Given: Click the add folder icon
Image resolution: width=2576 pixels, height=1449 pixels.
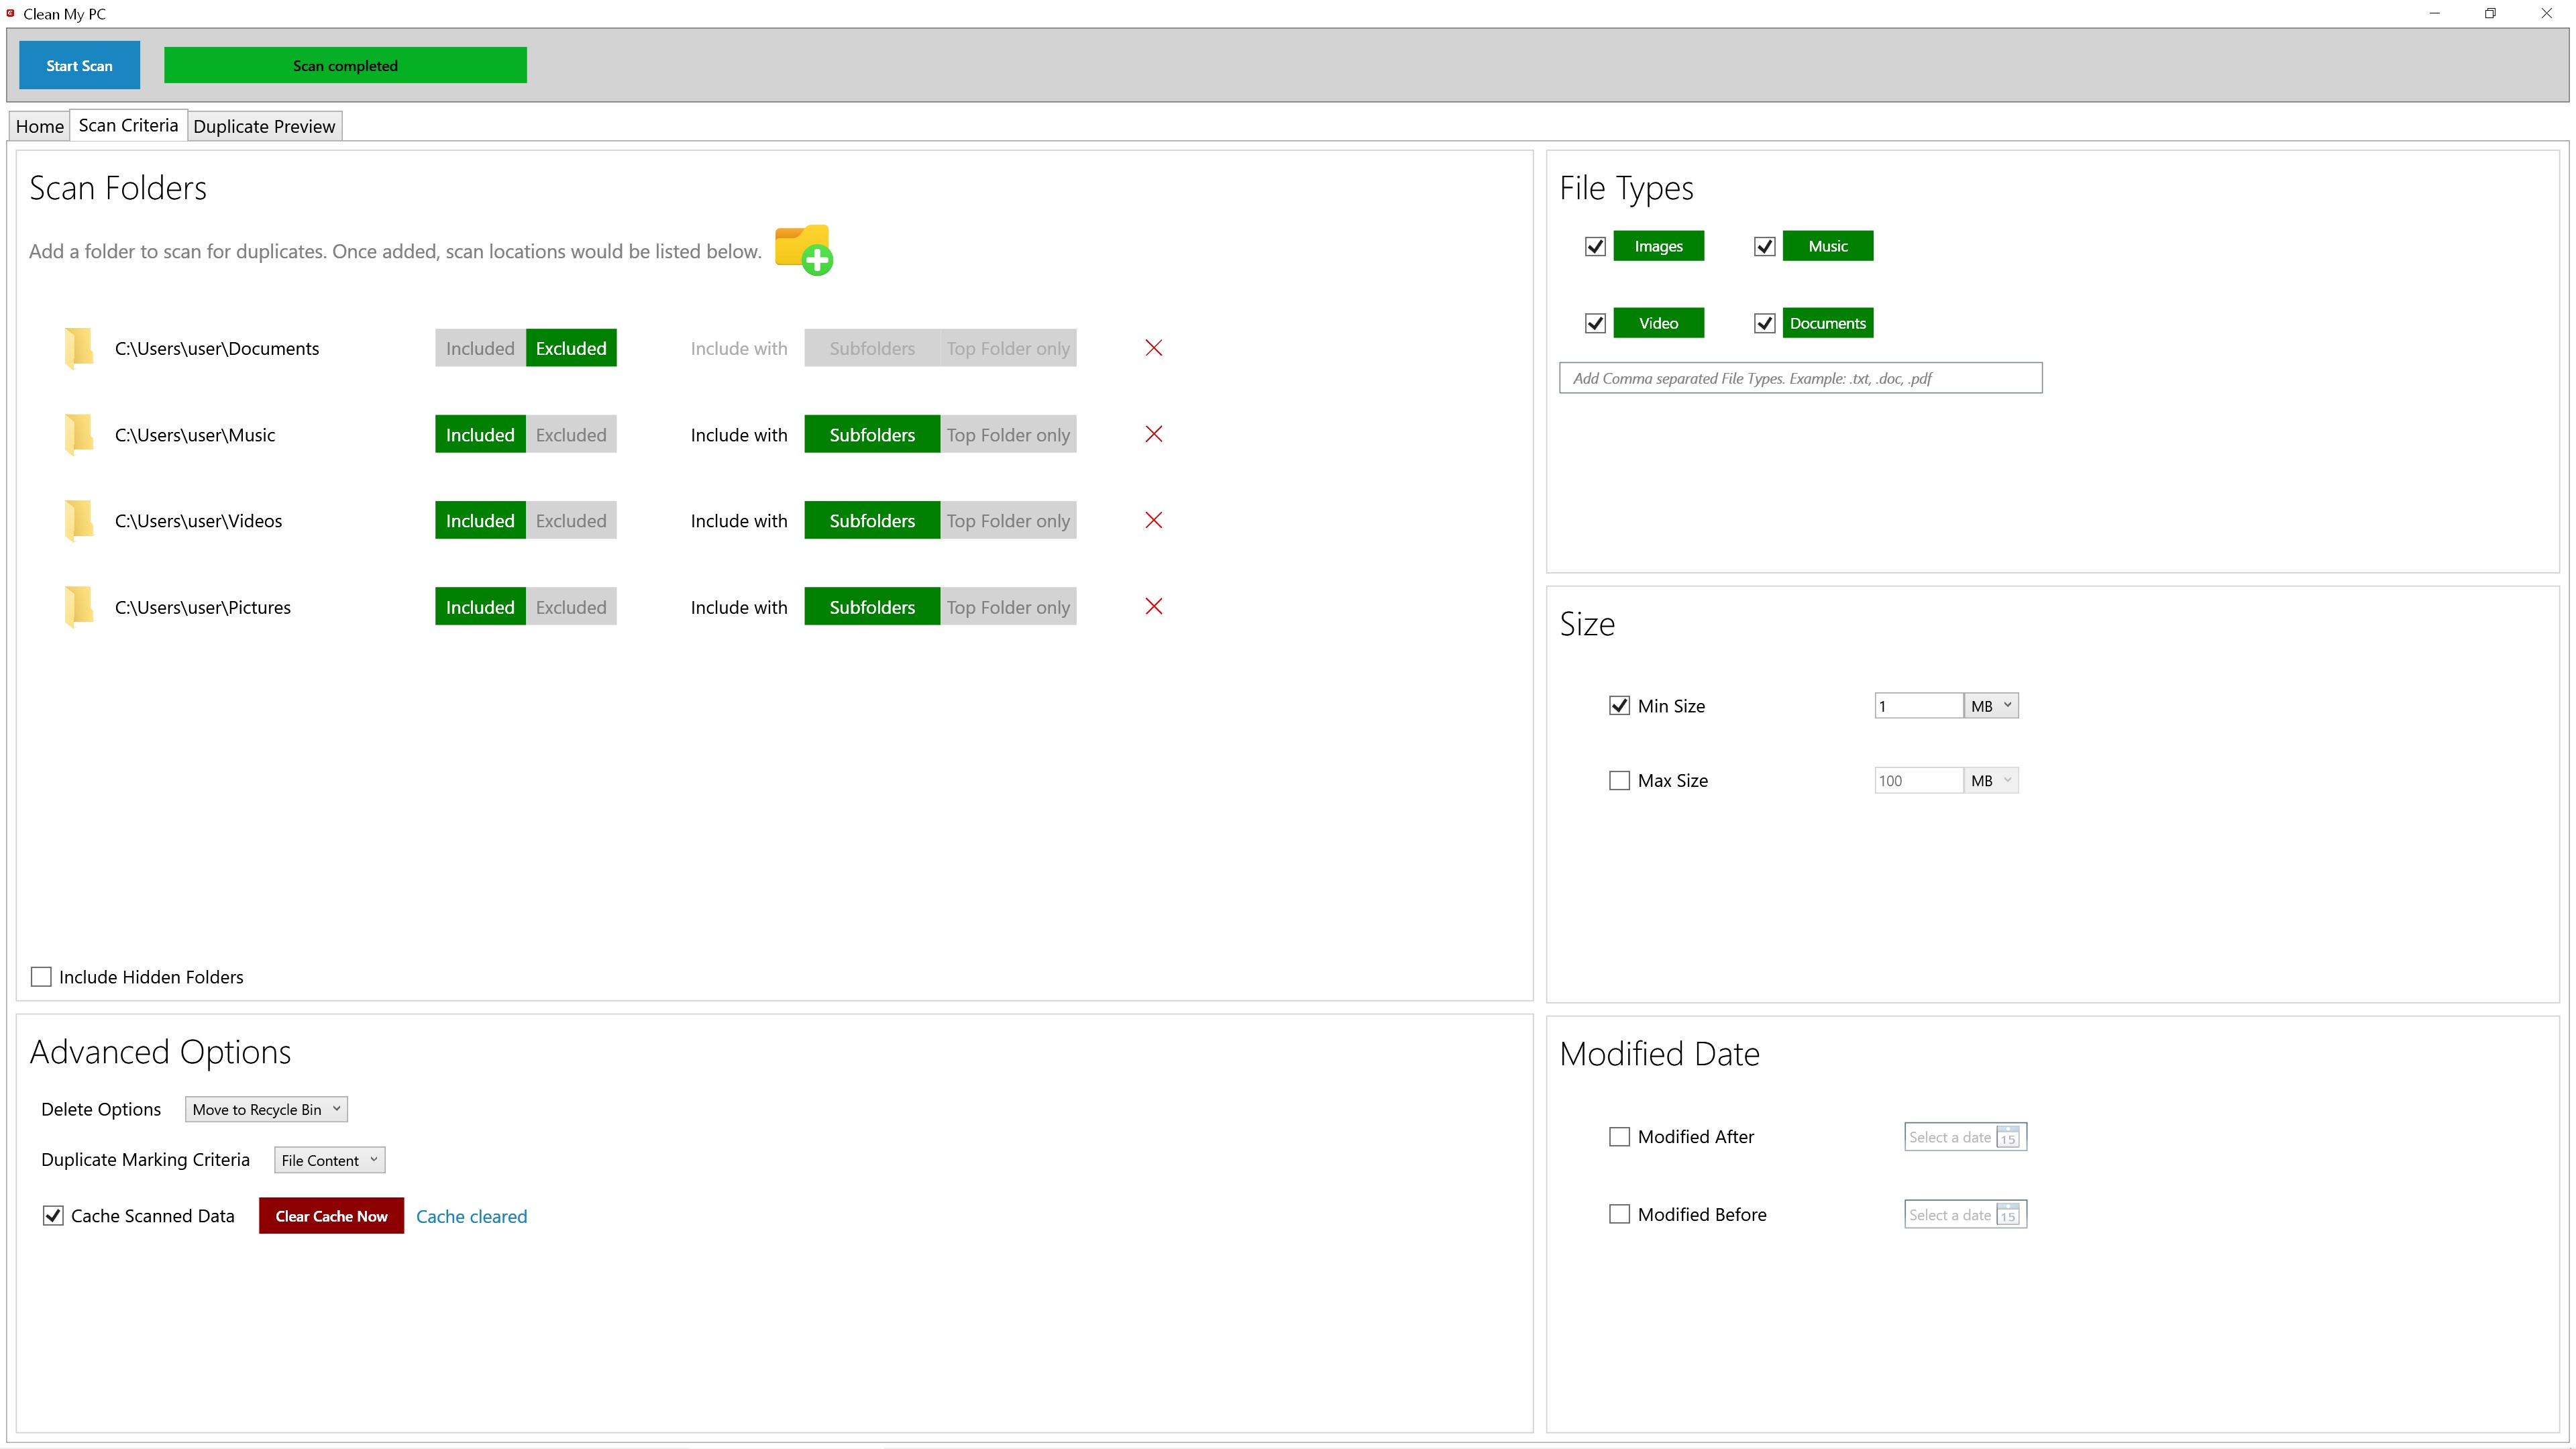Looking at the screenshot, I should tap(803, 249).
